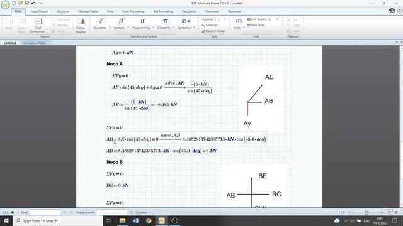Open the Operators square root icon
Image resolution: width=403 pixels, height=226 pixels.
click(101, 21)
